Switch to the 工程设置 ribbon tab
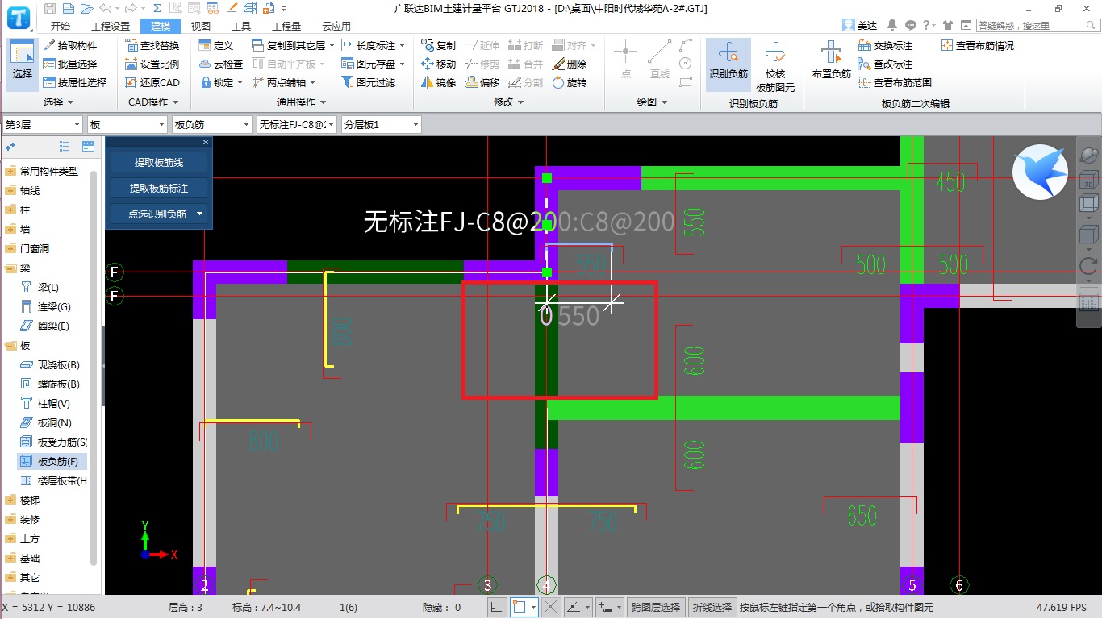1102x619 pixels. 110,25
